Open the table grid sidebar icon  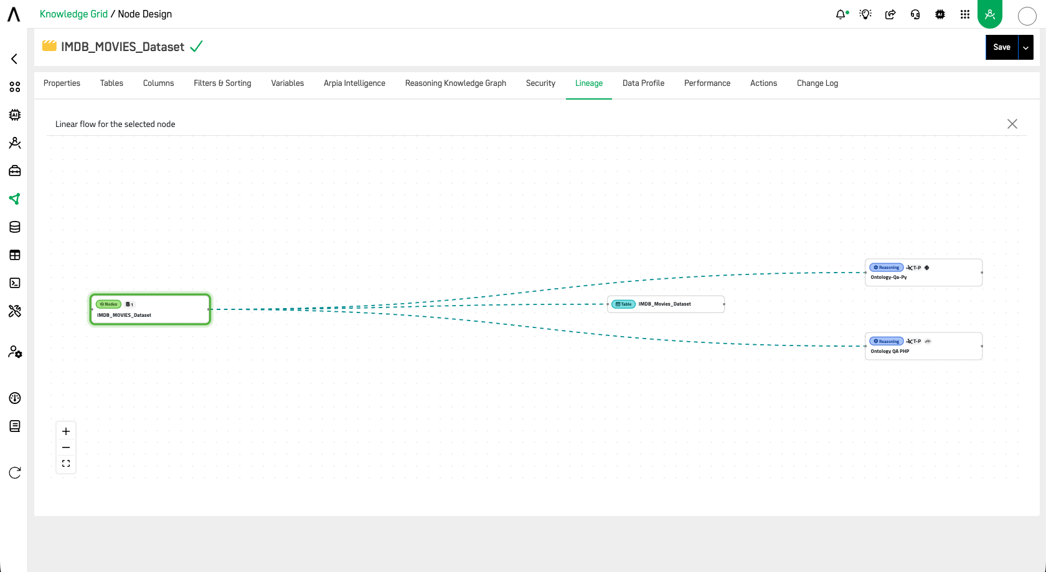(15, 255)
